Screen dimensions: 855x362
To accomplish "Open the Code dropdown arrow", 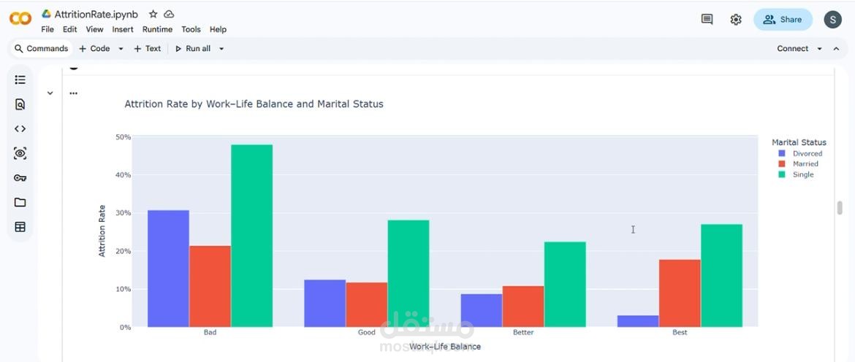I will [x=121, y=48].
